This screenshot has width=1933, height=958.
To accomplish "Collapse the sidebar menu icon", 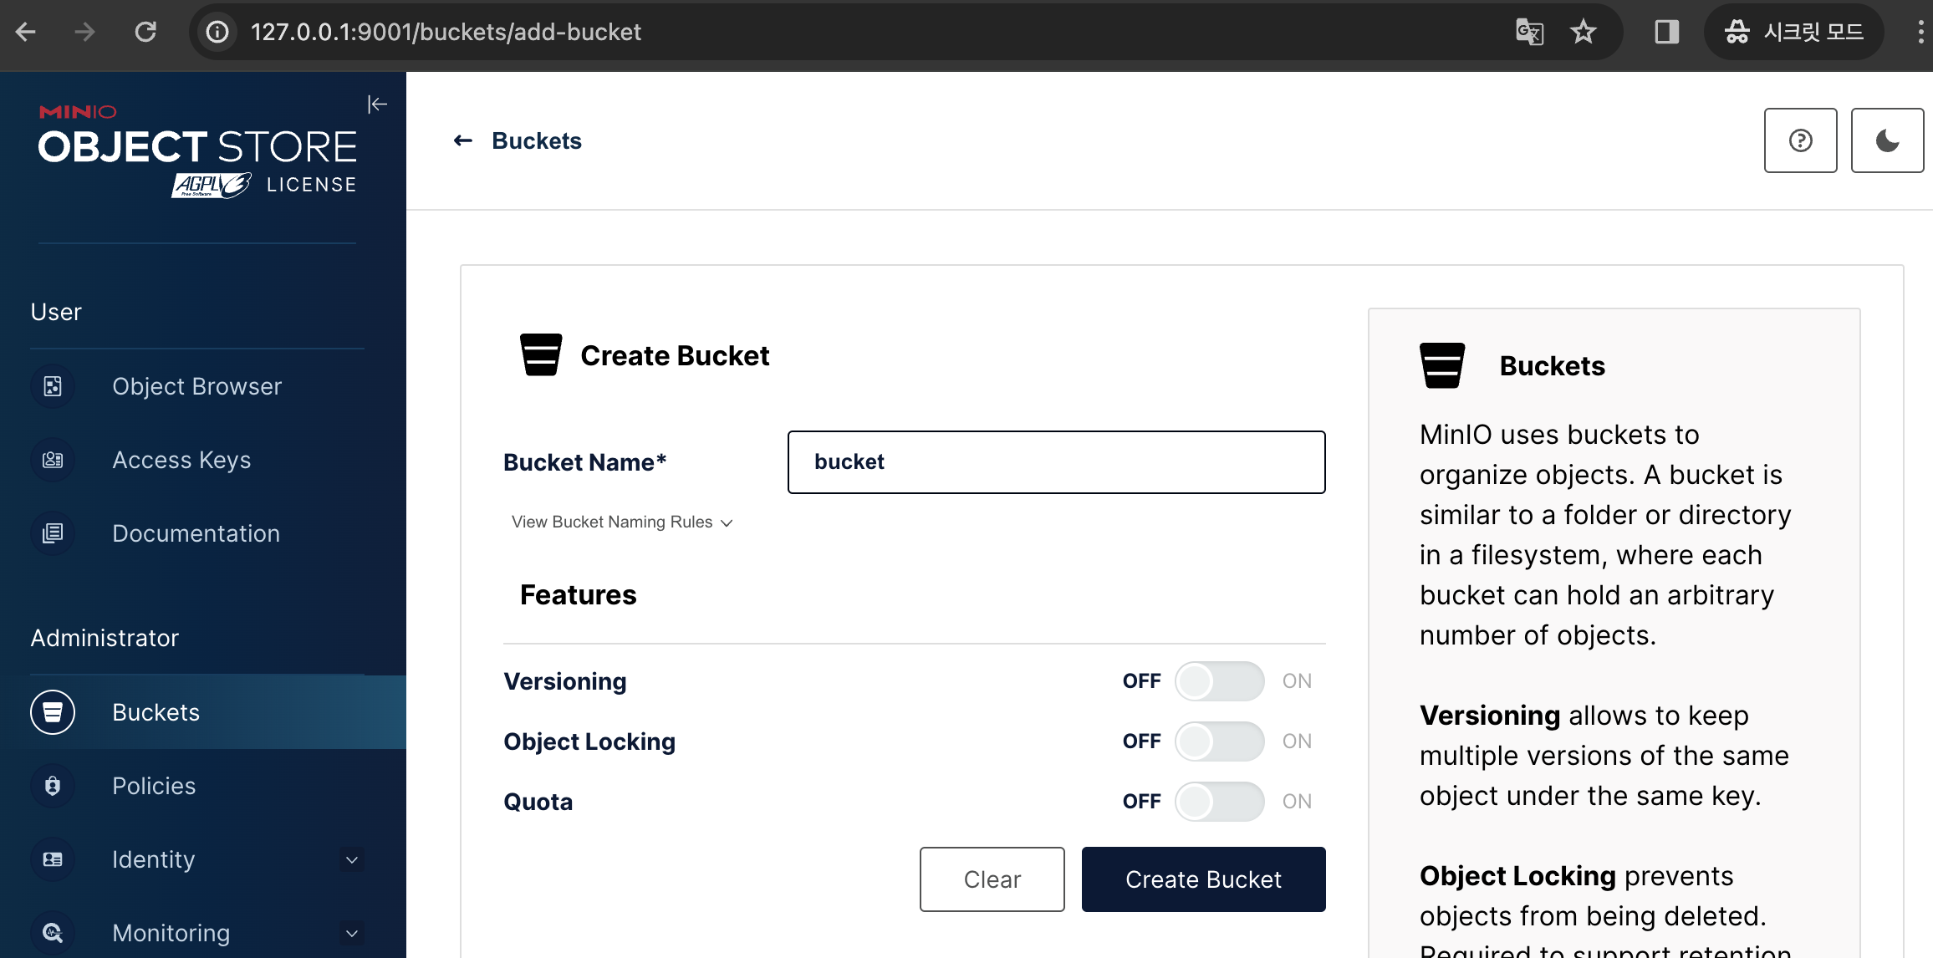I will (377, 104).
